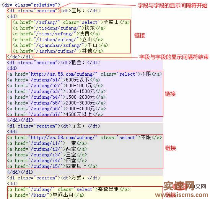Click the 不限 line under 厅室
Screen dimensions: 210x199
tap(85, 138)
